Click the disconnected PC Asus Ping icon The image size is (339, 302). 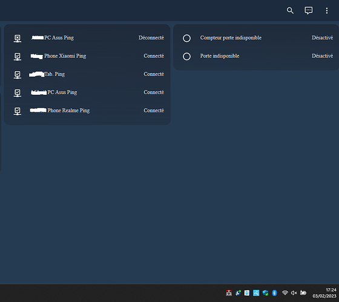18,39
